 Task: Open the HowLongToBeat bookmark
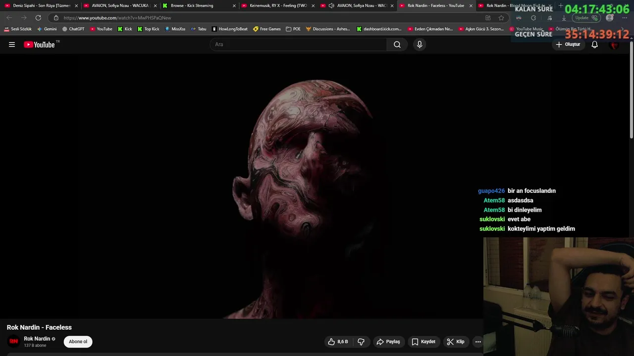[229, 29]
